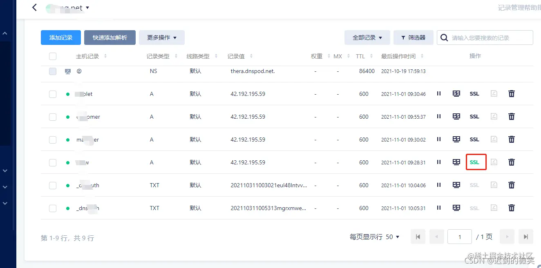The height and width of the screenshot is (268, 541).
Task: Go to the previous page of records
Action: [436, 237]
